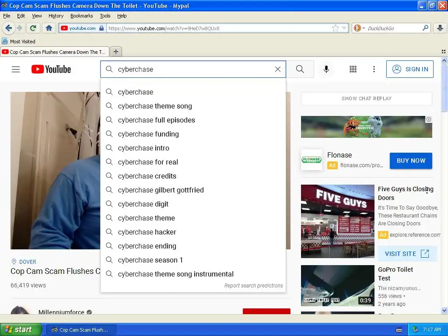Open the browser Home page icon
This screenshot has width=448, height=336.
pos(49,28)
